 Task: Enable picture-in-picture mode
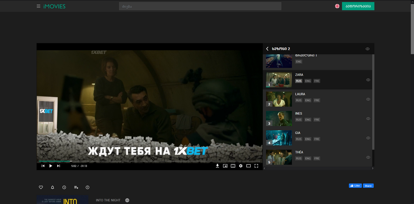click(x=225, y=166)
